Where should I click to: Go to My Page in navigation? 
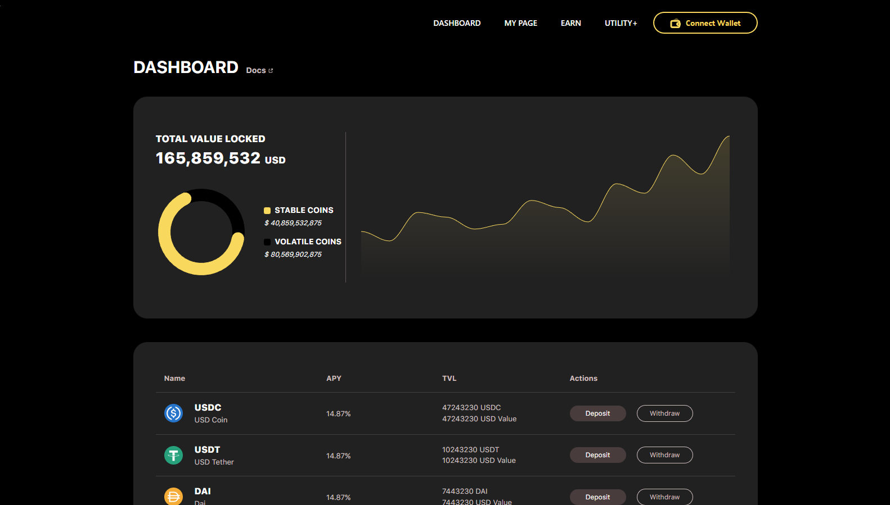click(520, 23)
